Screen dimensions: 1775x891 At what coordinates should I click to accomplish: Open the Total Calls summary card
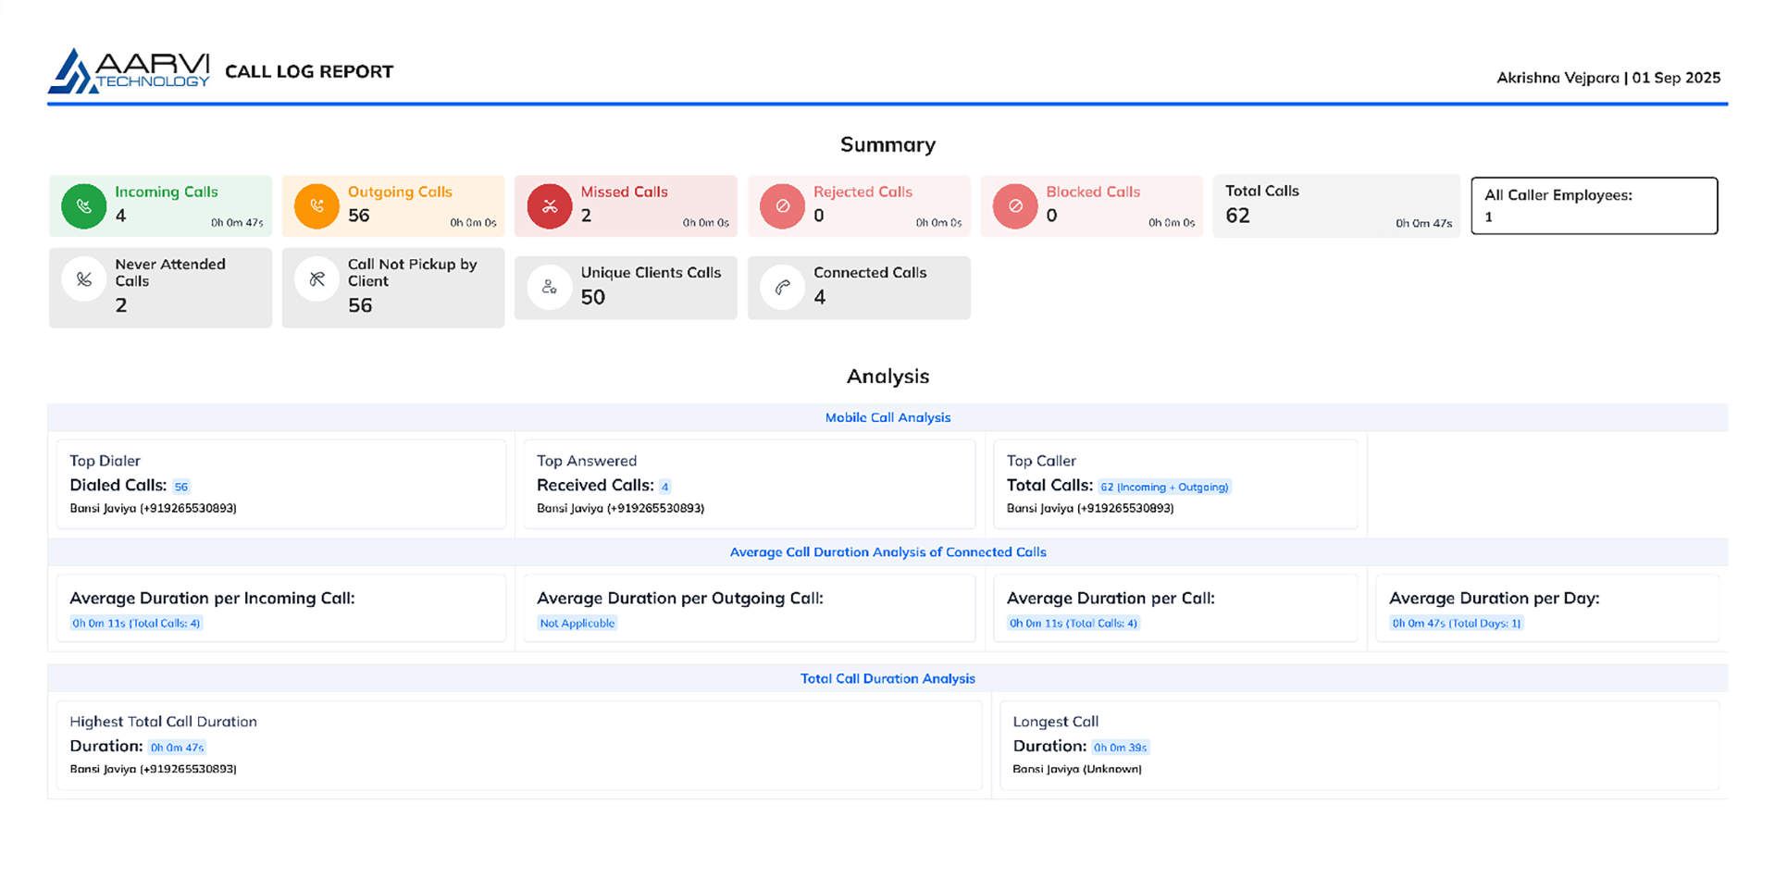[1335, 205]
